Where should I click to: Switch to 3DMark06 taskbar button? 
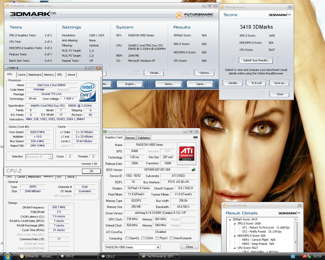[38, 256]
